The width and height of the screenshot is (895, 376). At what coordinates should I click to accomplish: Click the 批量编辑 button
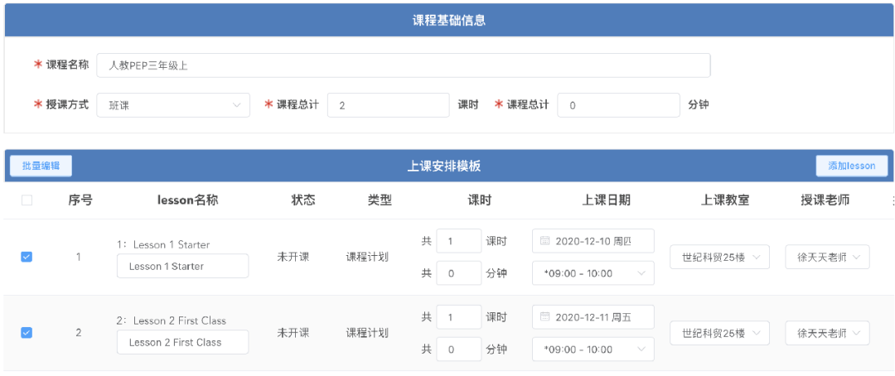(41, 166)
